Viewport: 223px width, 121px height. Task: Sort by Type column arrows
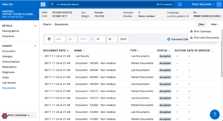click(x=139, y=51)
